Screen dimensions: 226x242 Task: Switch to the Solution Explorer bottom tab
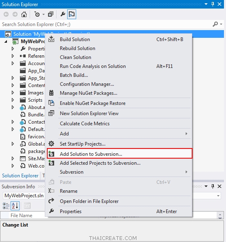tap(20, 176)
